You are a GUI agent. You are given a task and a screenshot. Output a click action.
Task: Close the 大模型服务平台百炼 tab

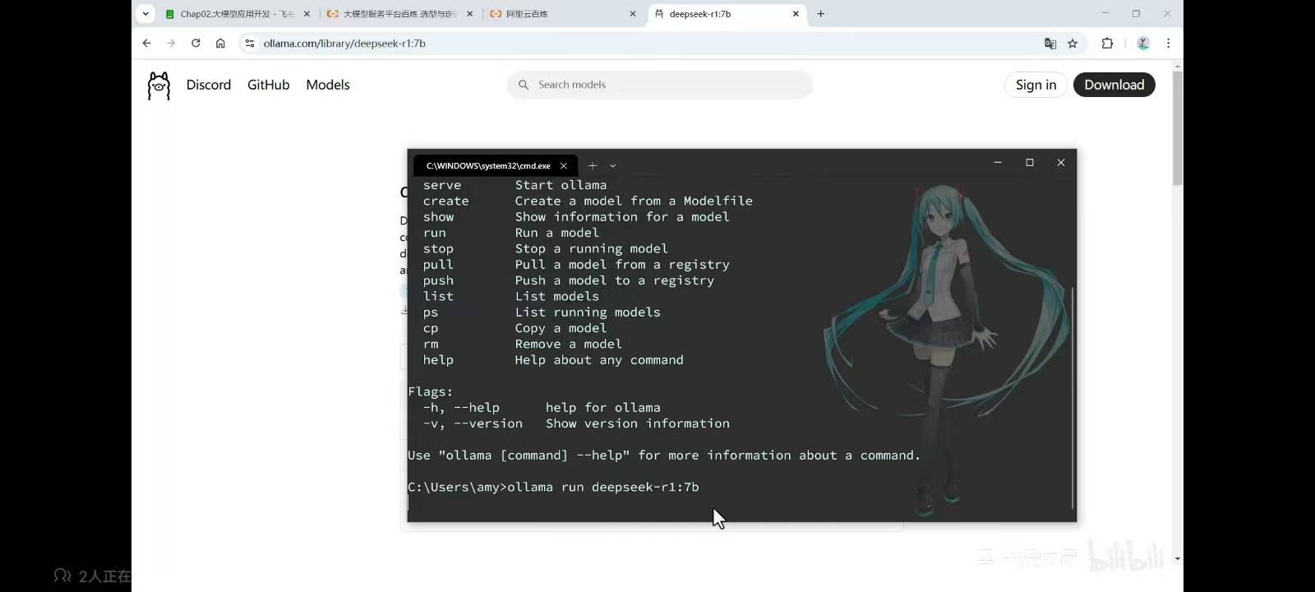pos(470,14)
